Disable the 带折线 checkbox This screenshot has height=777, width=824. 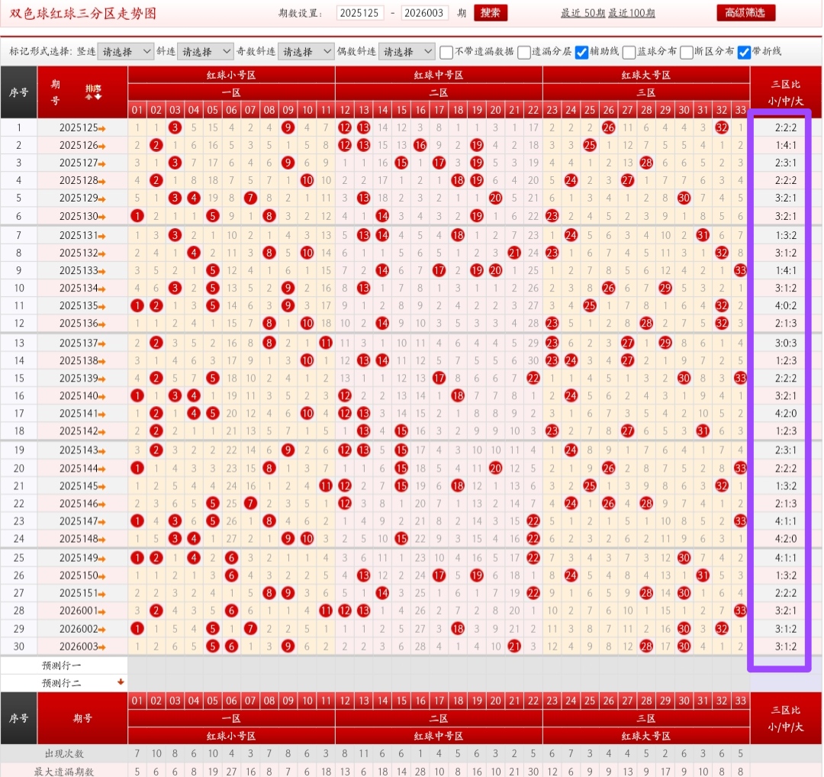[744, 52]
